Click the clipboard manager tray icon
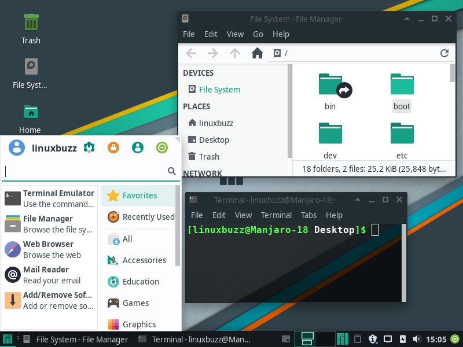Viewport: 463px width, 347px height. pos(358,339)
